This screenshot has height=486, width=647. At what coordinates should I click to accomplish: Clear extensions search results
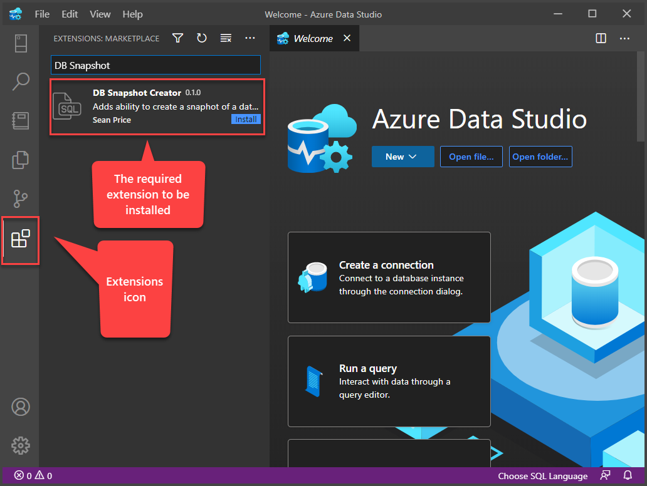coord(226,38)
